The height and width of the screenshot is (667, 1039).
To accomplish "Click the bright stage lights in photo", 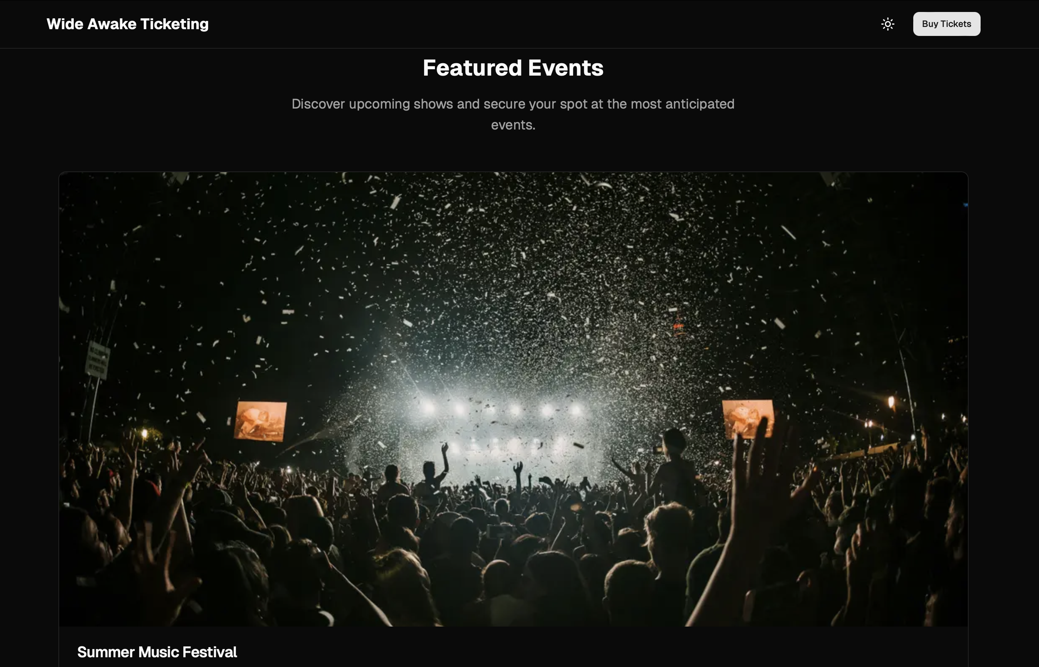I will click(x=502, y=409).
